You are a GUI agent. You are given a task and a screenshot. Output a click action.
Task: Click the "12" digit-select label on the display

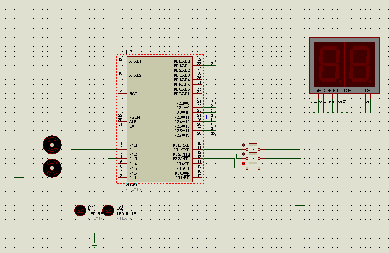367,90
